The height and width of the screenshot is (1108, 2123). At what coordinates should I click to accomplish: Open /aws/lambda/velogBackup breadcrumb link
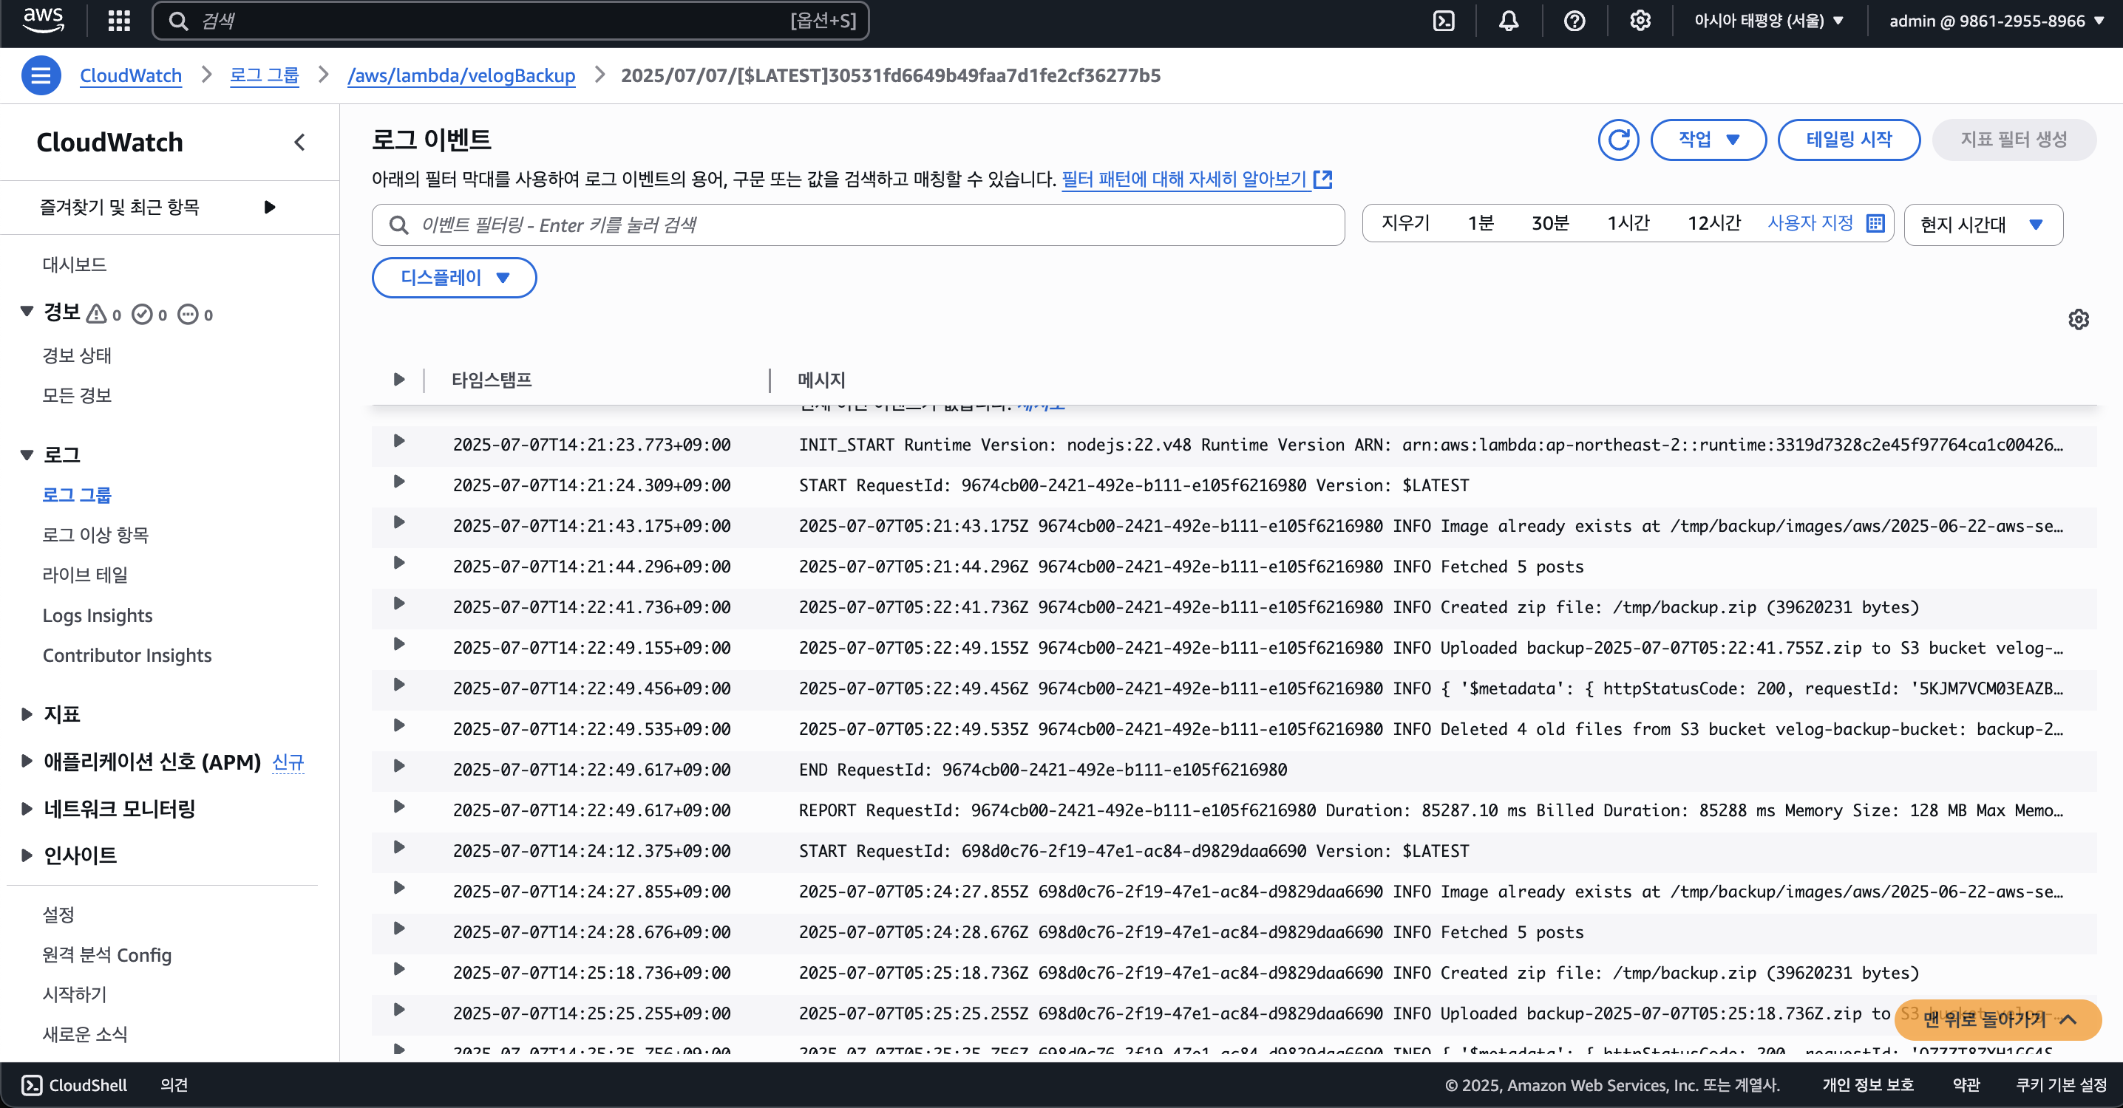461,76
